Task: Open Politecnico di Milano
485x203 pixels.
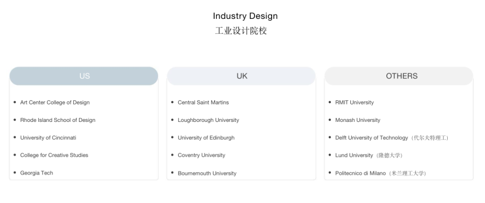Action: tap(361, 173)
